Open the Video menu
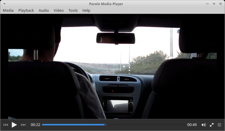This screenshot has width=225, height=131. [x=59, y=11]
